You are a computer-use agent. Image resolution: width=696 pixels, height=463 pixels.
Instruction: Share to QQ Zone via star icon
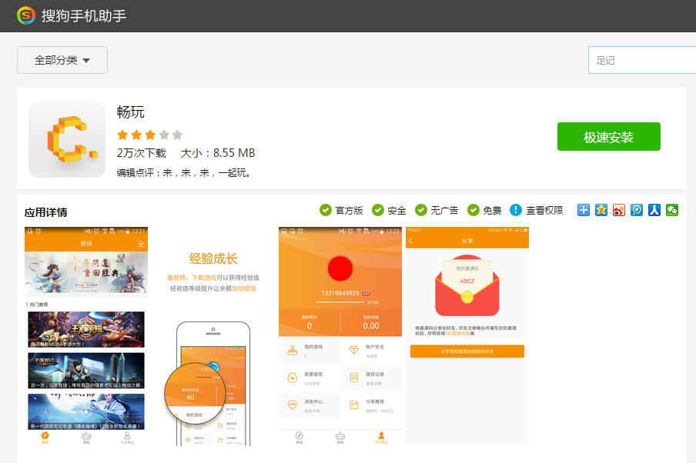point(601,210)
